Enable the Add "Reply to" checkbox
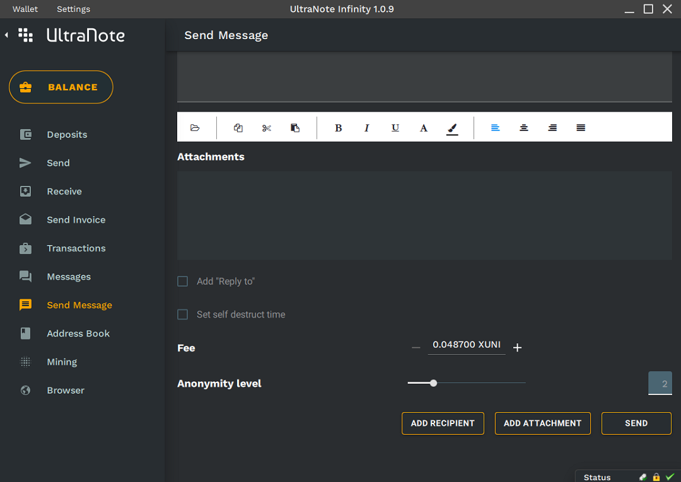 (183, 282)
